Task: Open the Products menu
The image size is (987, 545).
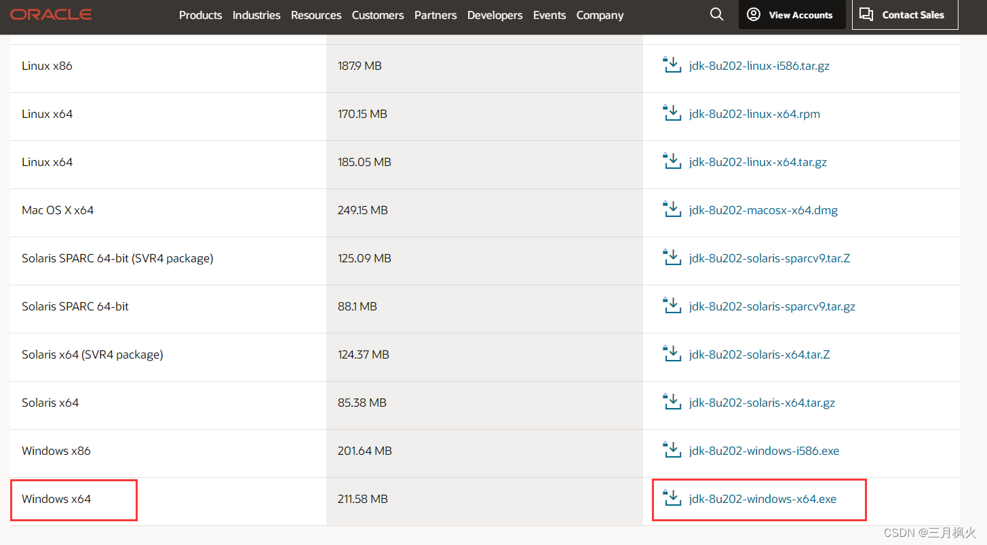Action: (200, 15)
